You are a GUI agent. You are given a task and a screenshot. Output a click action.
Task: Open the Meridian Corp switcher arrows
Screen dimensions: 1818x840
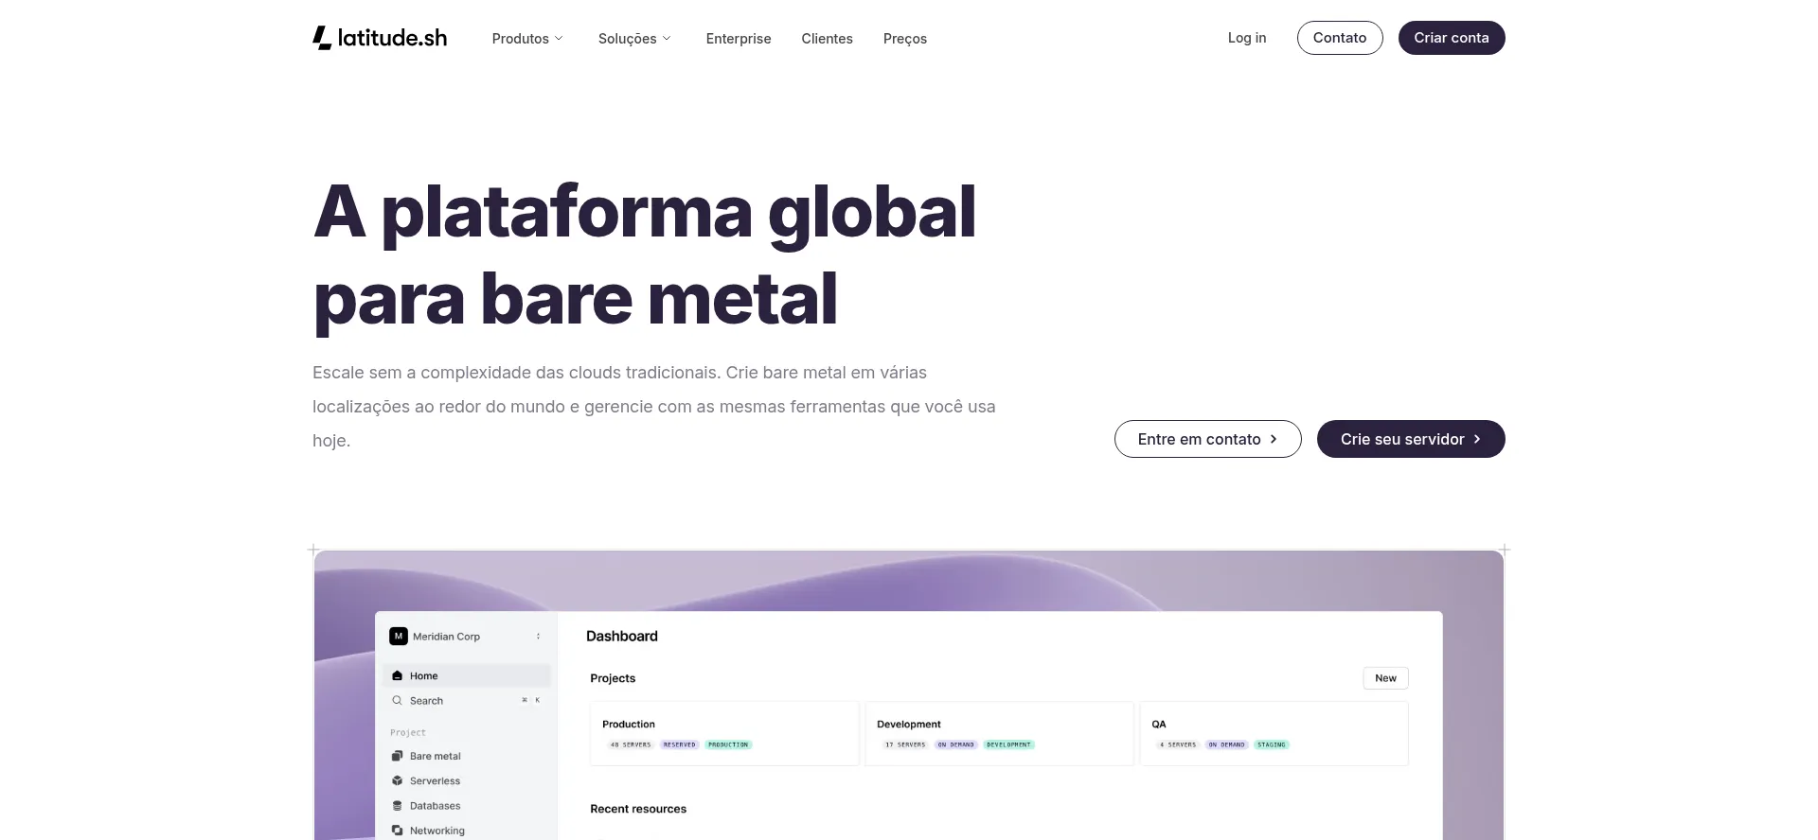coord(538,637)
